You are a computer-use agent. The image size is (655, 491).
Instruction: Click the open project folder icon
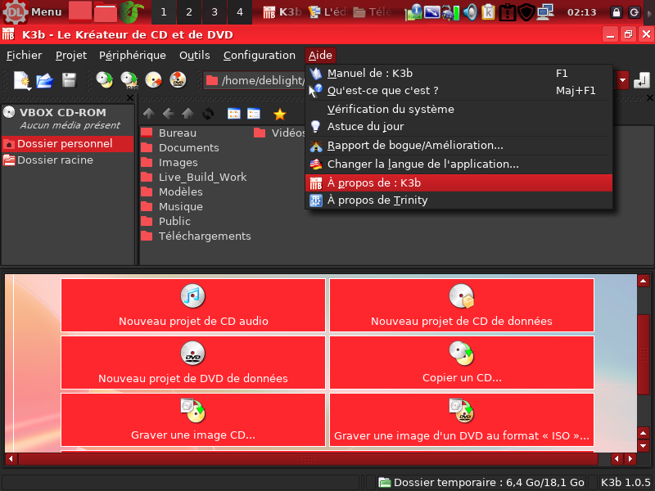coord(45,80)
